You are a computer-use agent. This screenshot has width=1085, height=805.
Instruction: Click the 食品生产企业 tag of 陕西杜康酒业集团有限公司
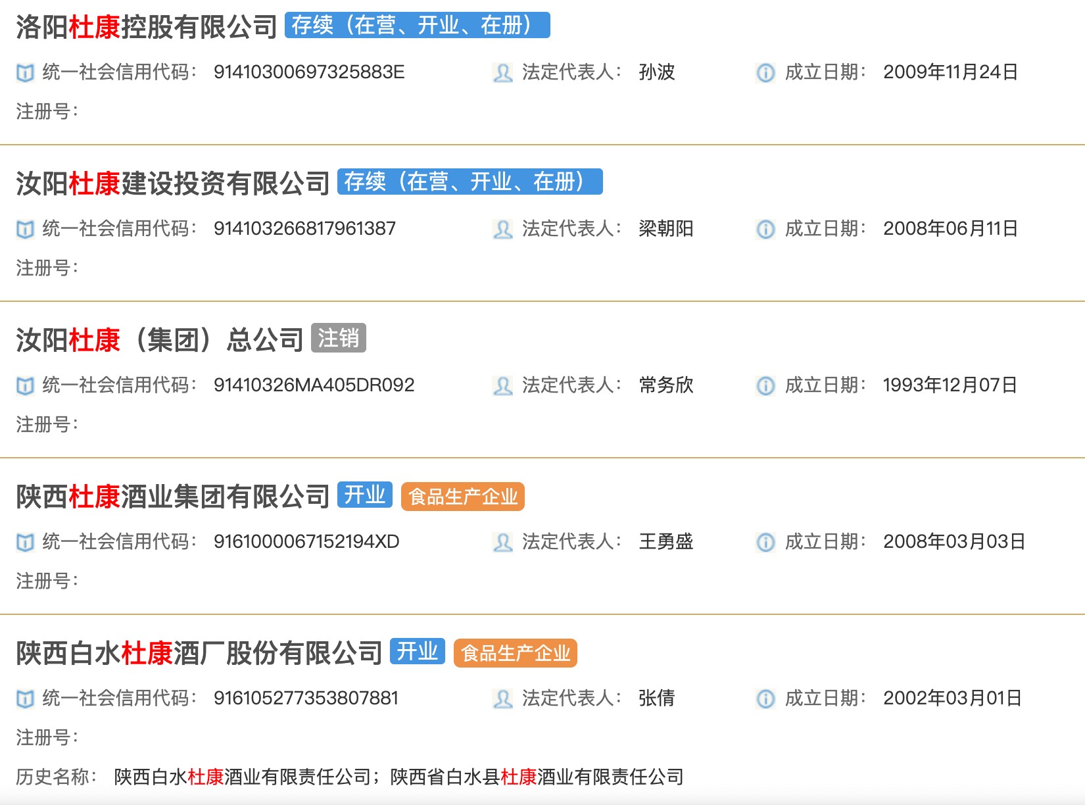coord(462,498)
